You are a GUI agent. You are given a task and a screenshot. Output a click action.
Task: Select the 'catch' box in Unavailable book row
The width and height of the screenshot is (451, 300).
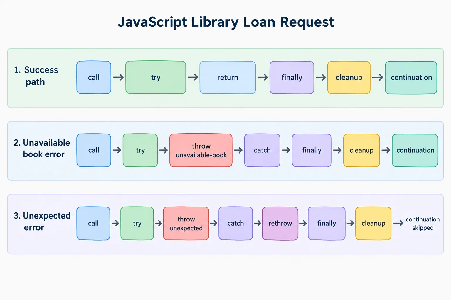click(x=262, y=150)
